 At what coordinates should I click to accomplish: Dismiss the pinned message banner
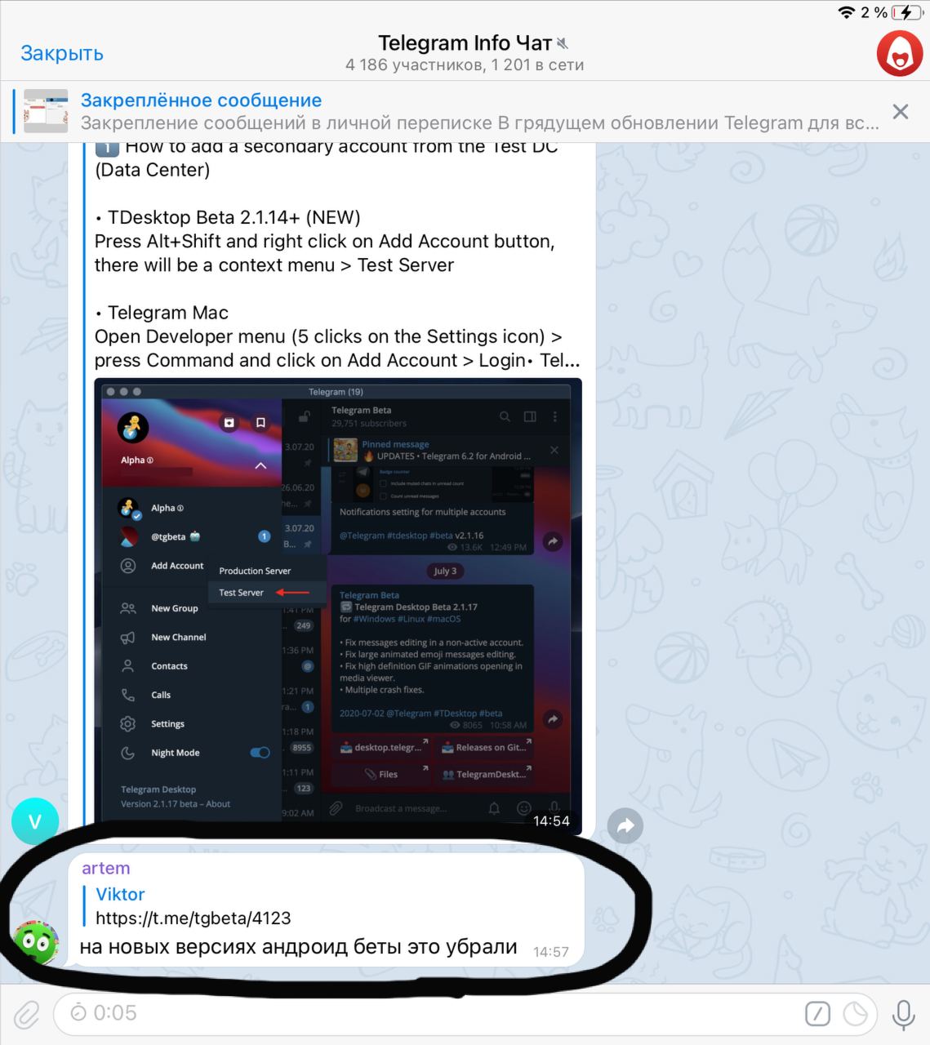tap(900, 112)
